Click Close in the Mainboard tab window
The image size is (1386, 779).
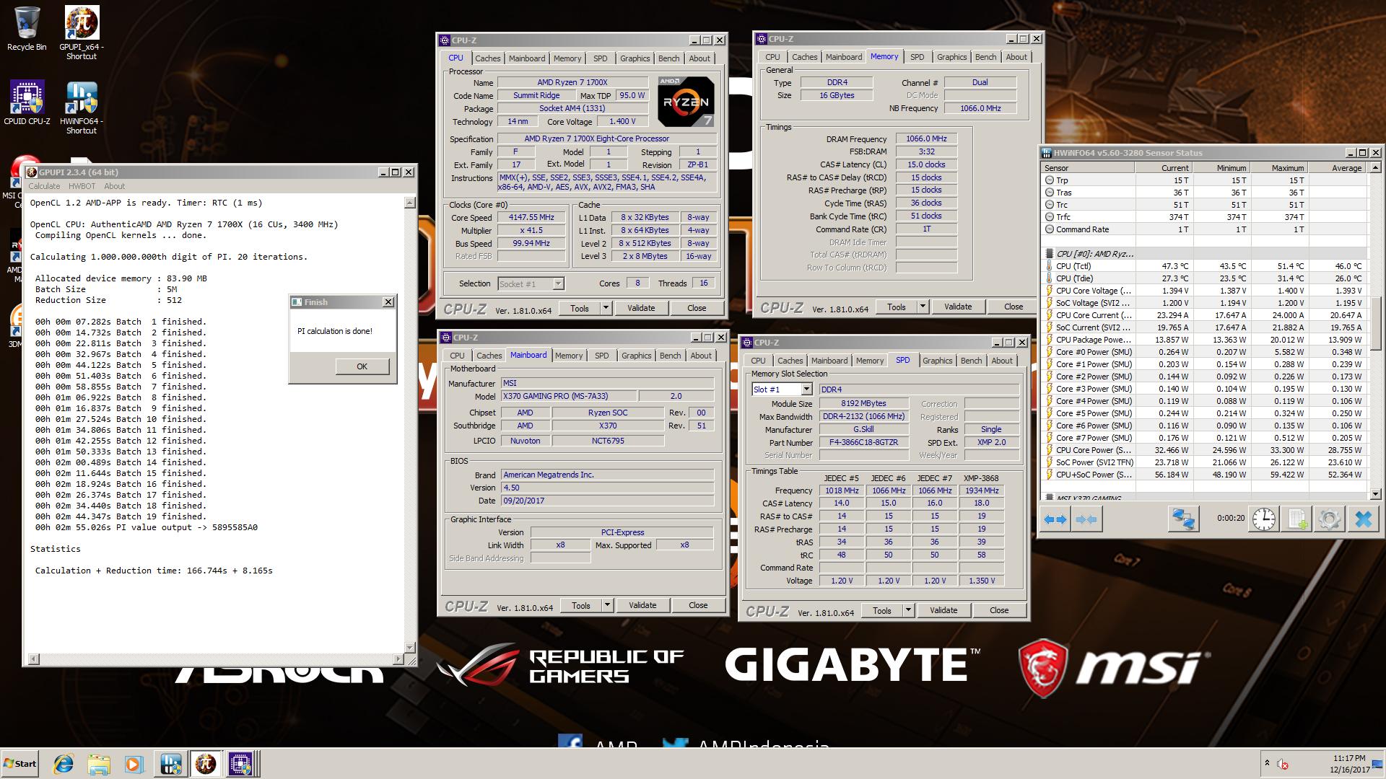(x=697, y=605)
